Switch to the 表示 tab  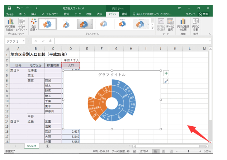click(100, 14)
